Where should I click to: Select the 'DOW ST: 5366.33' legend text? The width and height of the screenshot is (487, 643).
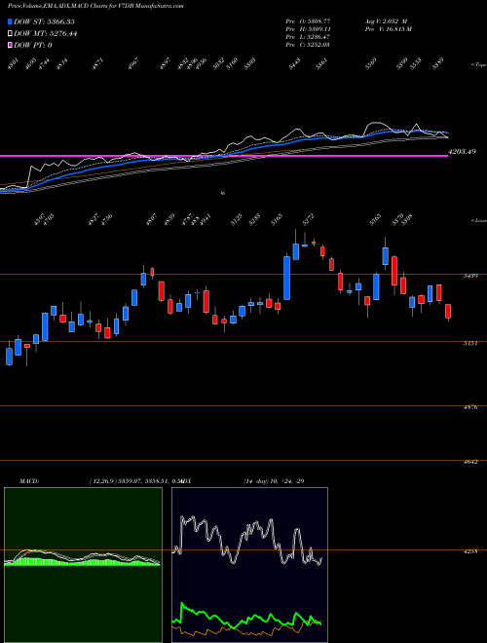44,21
